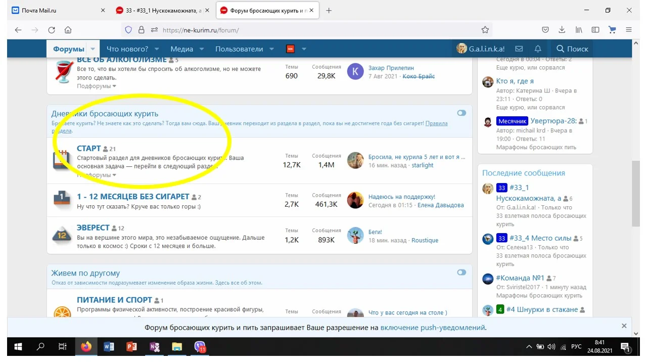Collapse the Дневники бросающих курить category toggle

pos(461,113)
